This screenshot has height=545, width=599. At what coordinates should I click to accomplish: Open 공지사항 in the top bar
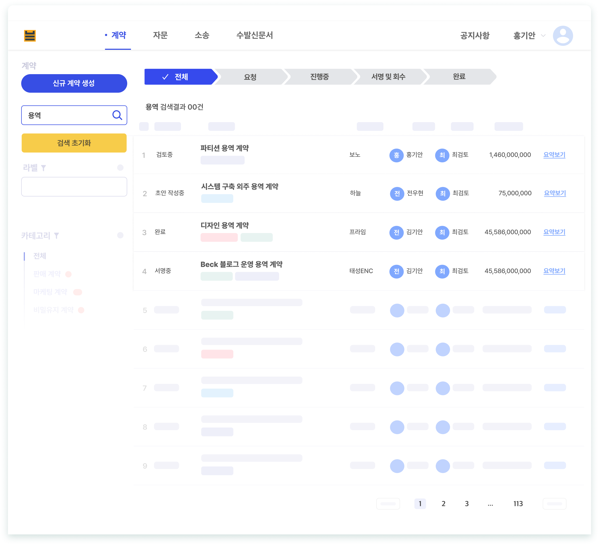(474, 36)
